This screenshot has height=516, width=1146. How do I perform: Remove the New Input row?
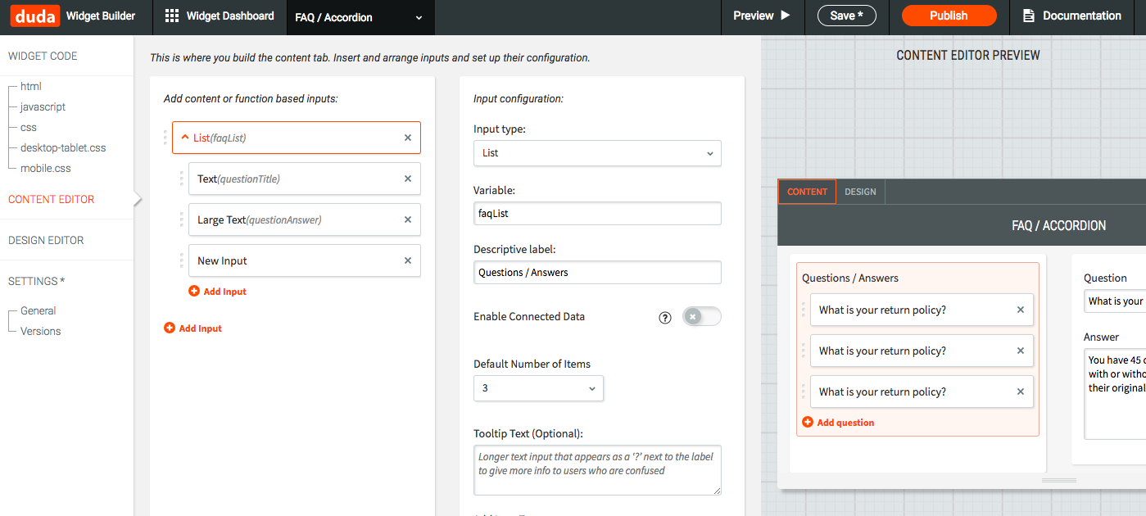coord(408,260)
